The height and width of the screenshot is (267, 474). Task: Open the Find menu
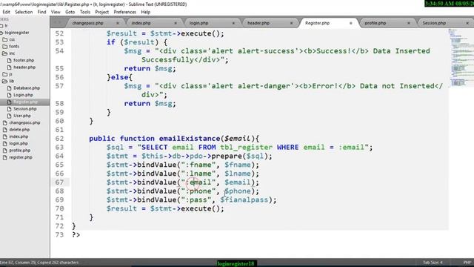pos(41,12)
